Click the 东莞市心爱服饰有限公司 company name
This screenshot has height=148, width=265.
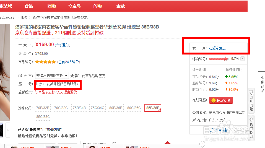coord(227,112)
